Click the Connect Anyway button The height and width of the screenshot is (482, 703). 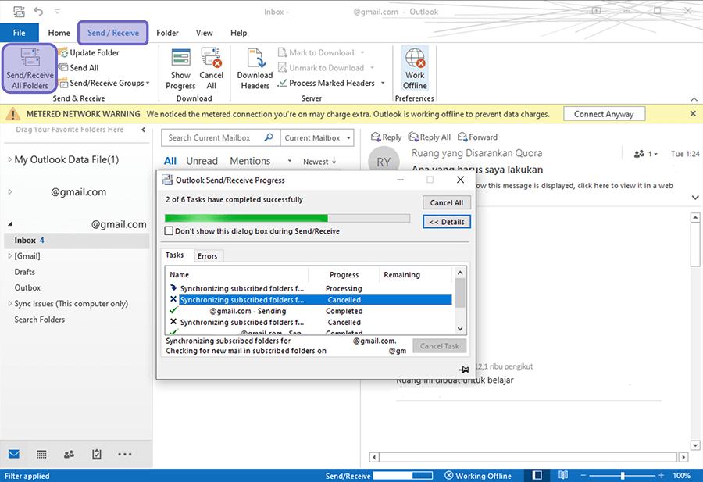tap(604, 114)
